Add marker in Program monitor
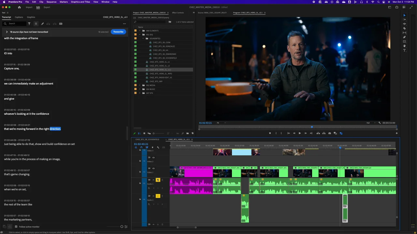 pyautogui.click(x=270, y=133)
